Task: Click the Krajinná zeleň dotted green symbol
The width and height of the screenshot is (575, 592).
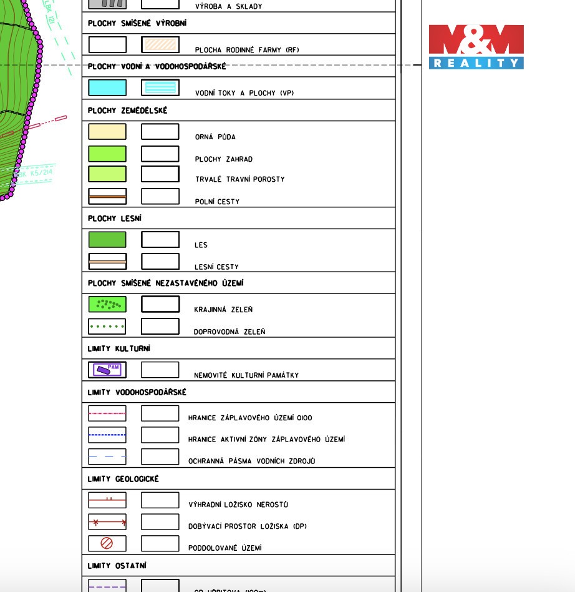Action: coord(107,304)
